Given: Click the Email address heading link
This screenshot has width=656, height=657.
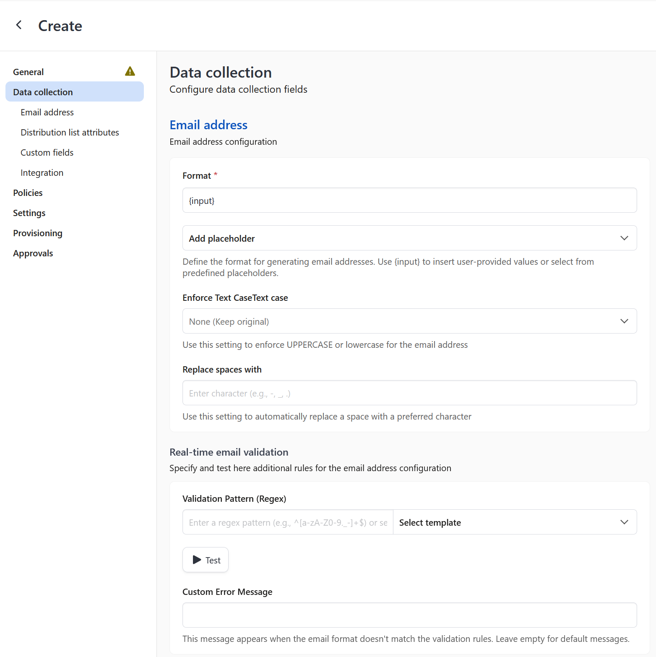Looking at the screenshot, I should 208,125.
